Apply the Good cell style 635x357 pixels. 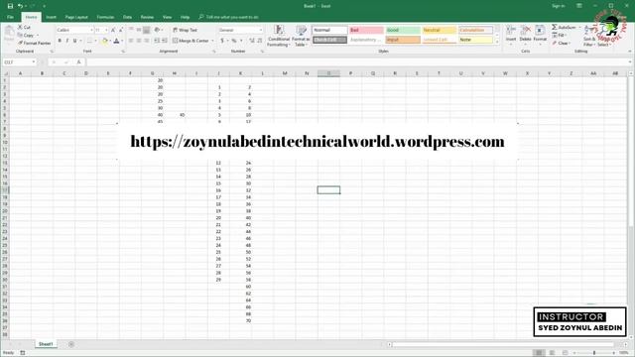click(403, 30)
